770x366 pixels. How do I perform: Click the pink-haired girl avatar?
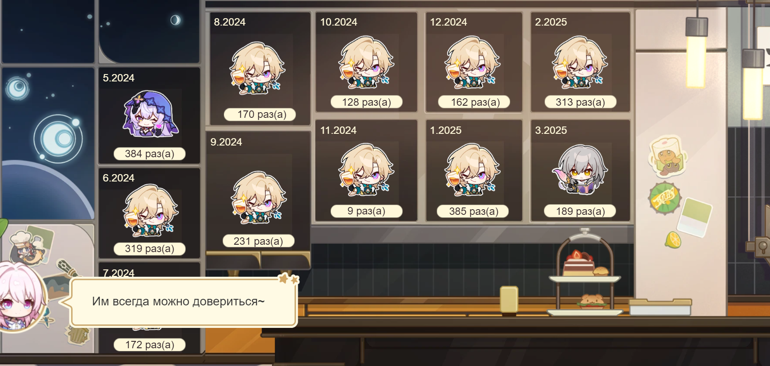(x=20, y=298)
